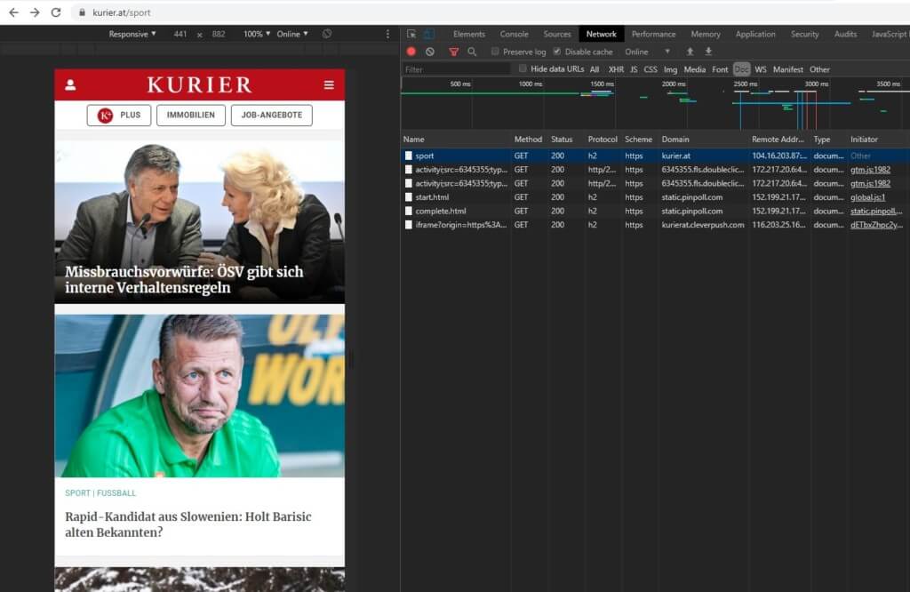Clear the network log
Viewport: 910px width, 592px height.
(x=430, y=52)
